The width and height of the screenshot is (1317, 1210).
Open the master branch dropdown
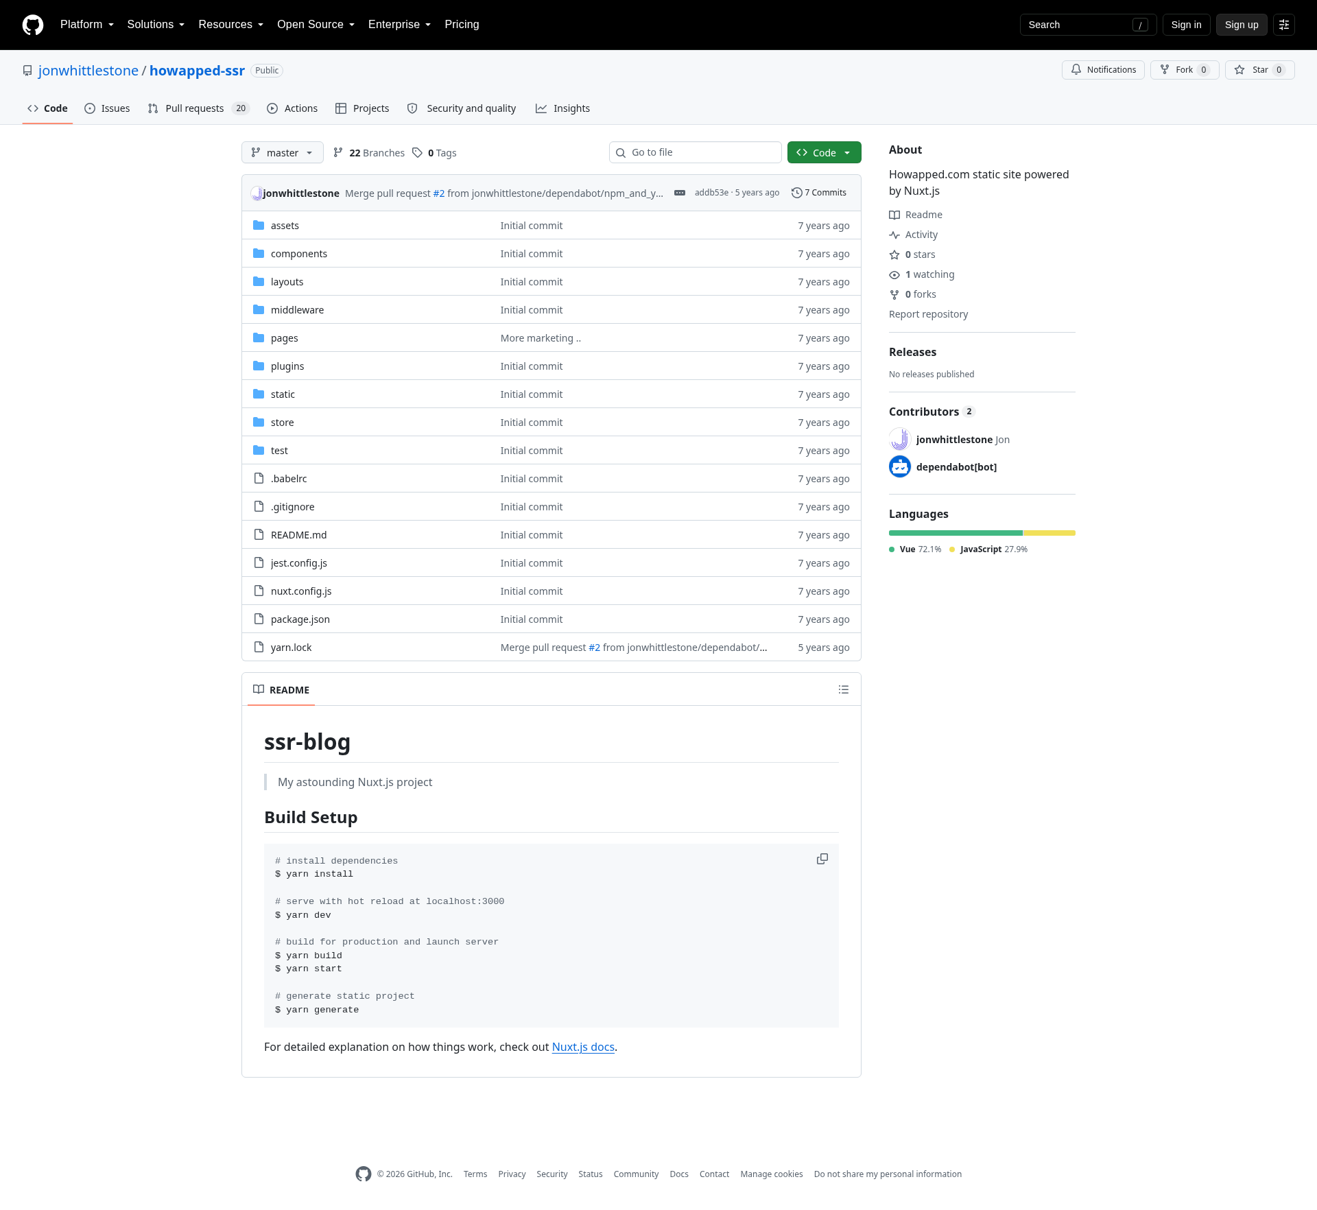click(282, 152)
